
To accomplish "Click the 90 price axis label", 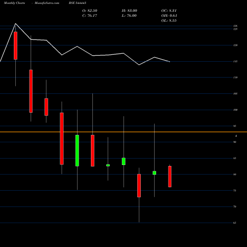I will 235,142.
